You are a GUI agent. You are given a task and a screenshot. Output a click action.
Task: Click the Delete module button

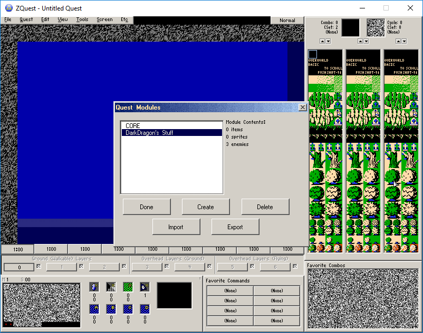(265, 207)
